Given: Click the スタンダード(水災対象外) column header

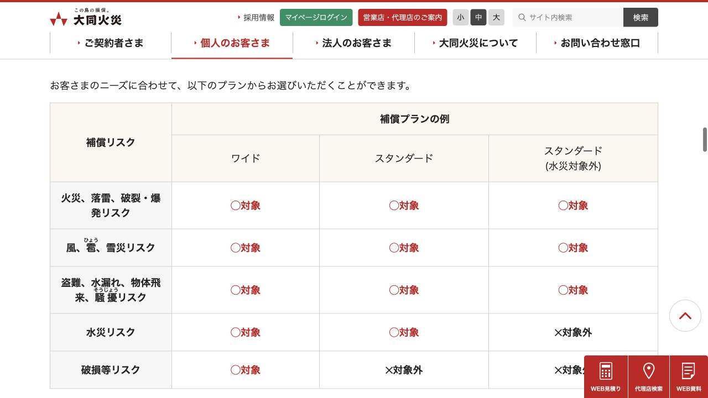Looking at the screenshot, I should tap(573, 158).
